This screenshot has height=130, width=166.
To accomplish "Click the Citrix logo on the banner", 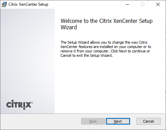I will coord(19,105).
